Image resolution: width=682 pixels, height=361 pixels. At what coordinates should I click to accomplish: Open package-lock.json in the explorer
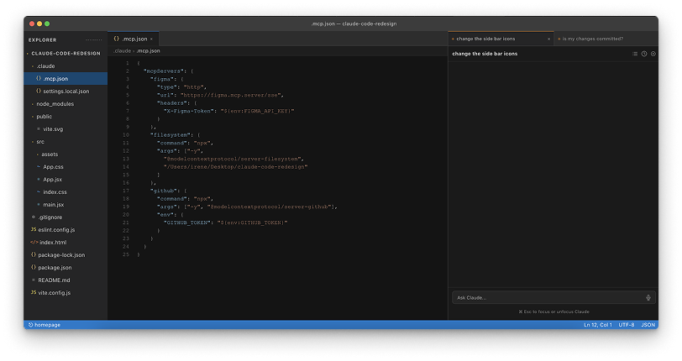[66, 255]
